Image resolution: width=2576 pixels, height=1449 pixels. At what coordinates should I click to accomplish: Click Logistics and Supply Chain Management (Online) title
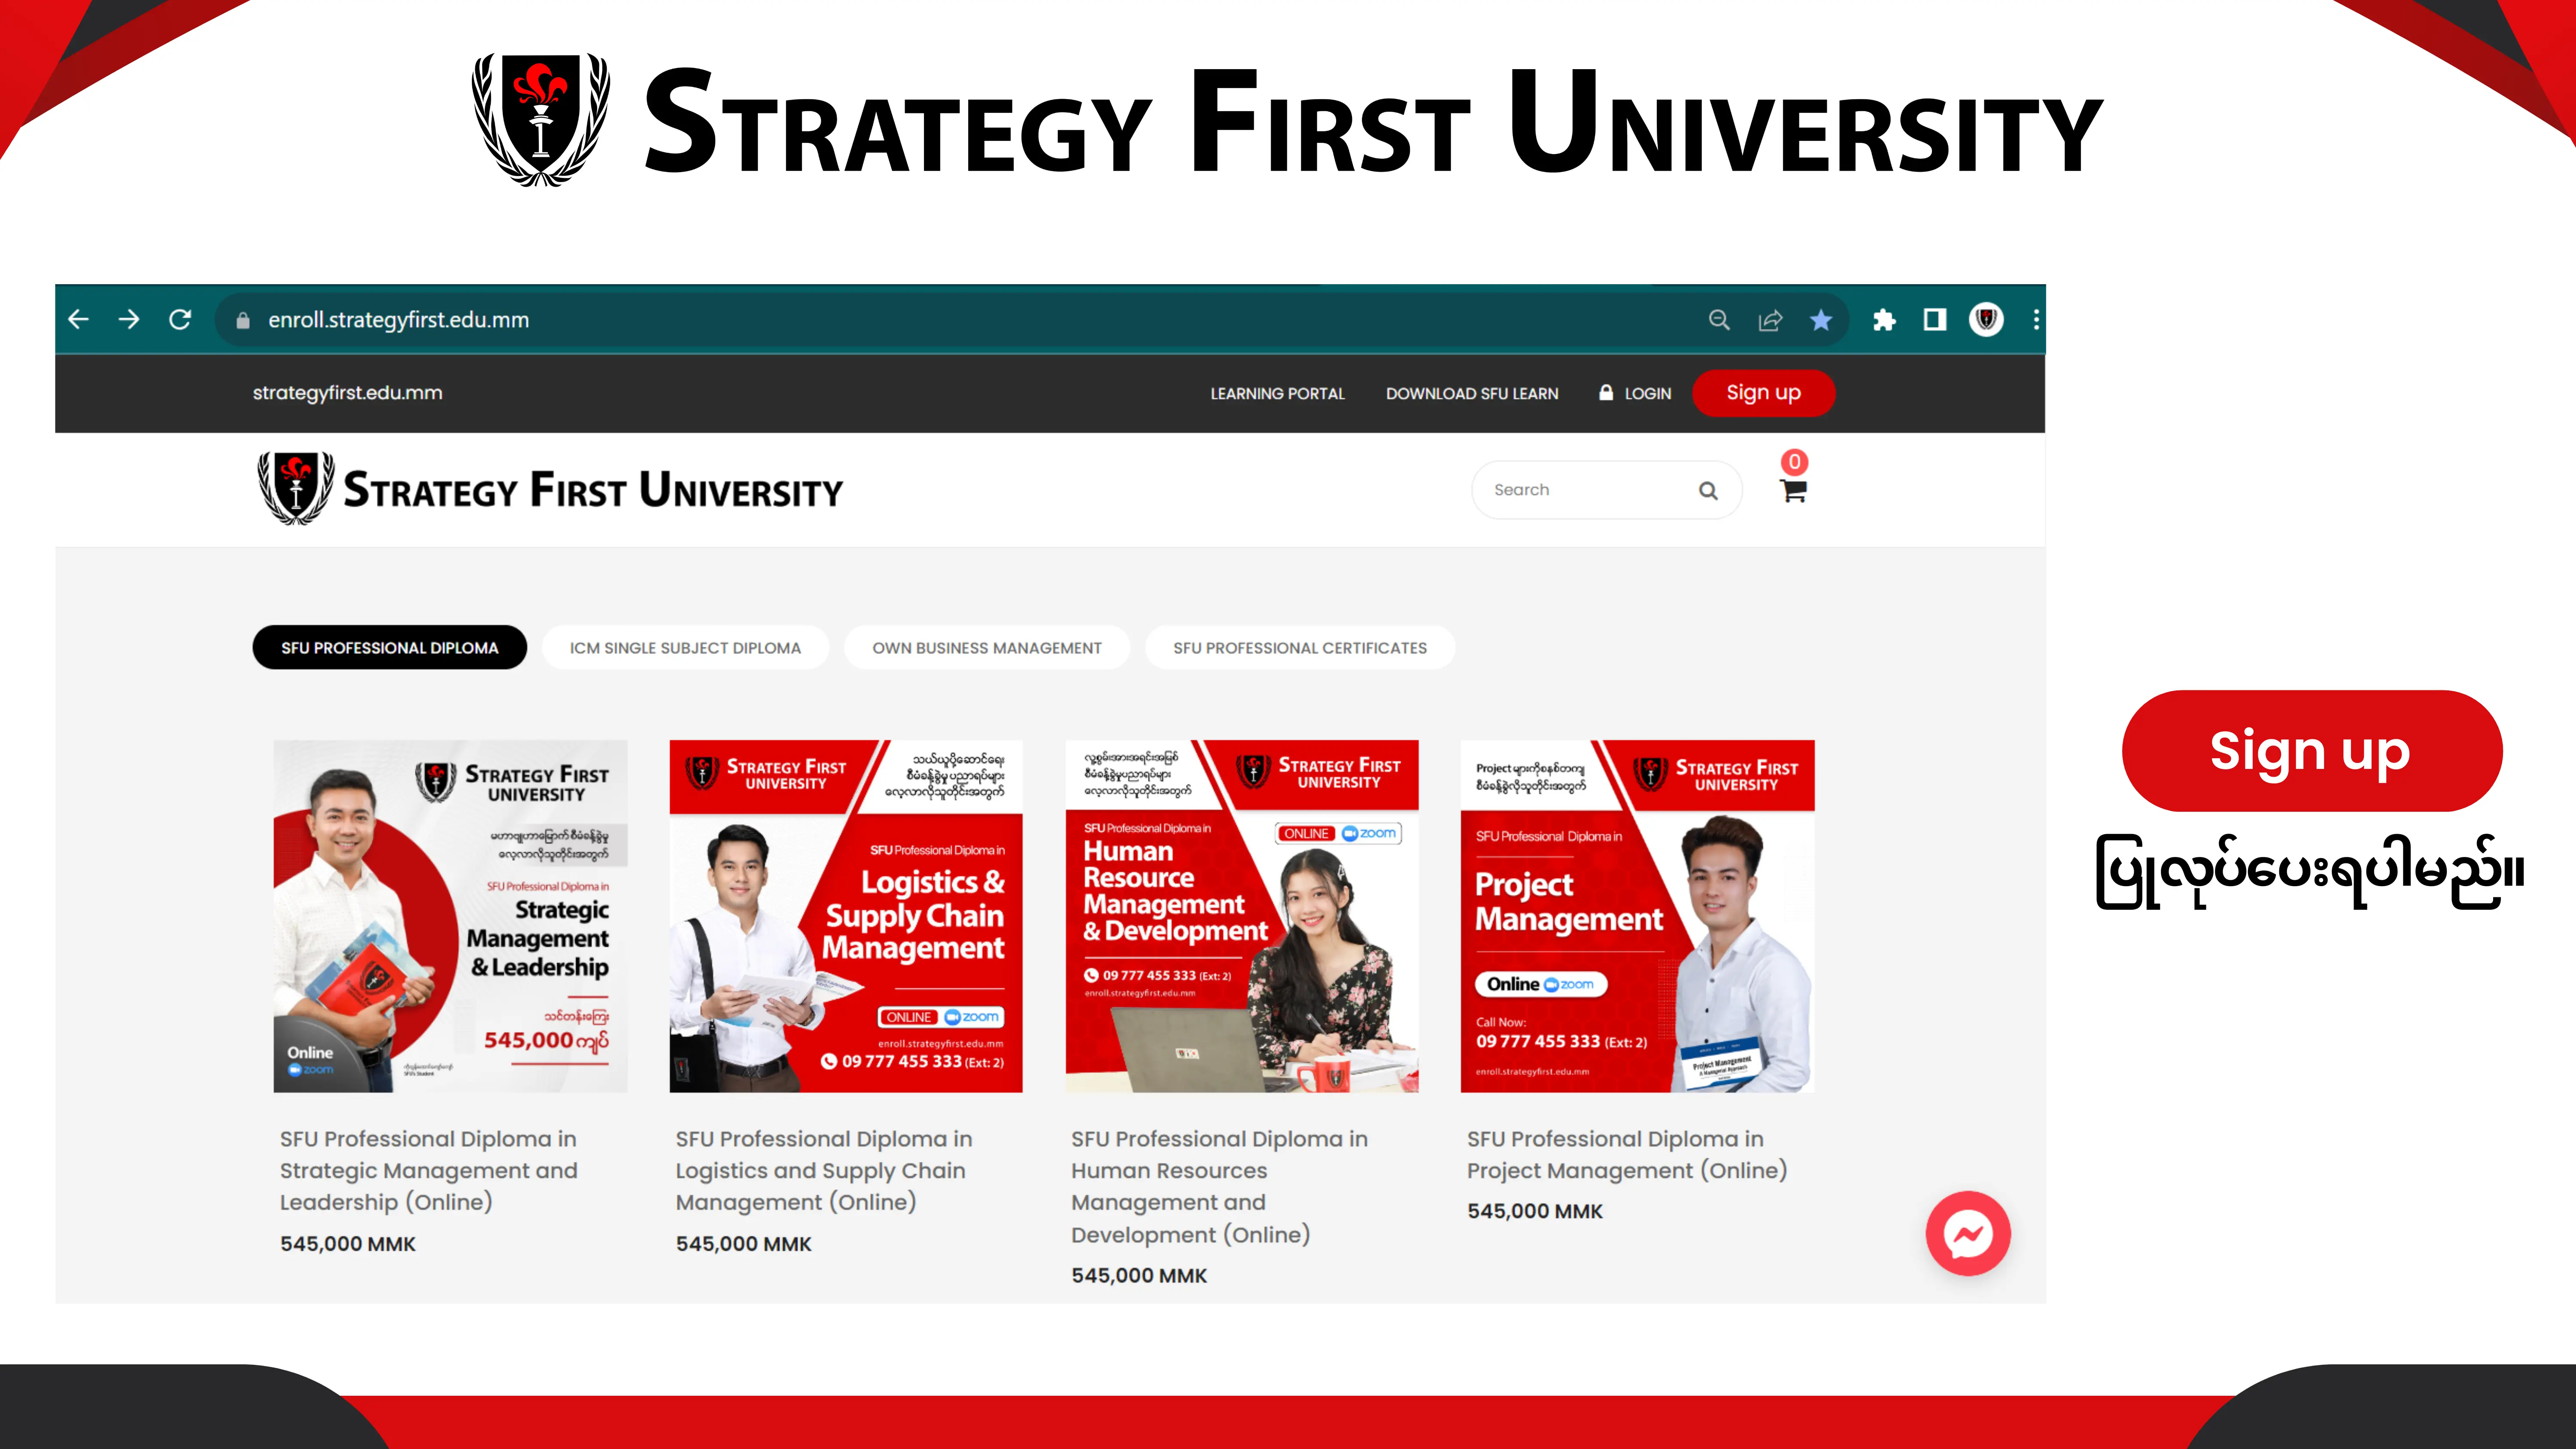[824, 1170]
